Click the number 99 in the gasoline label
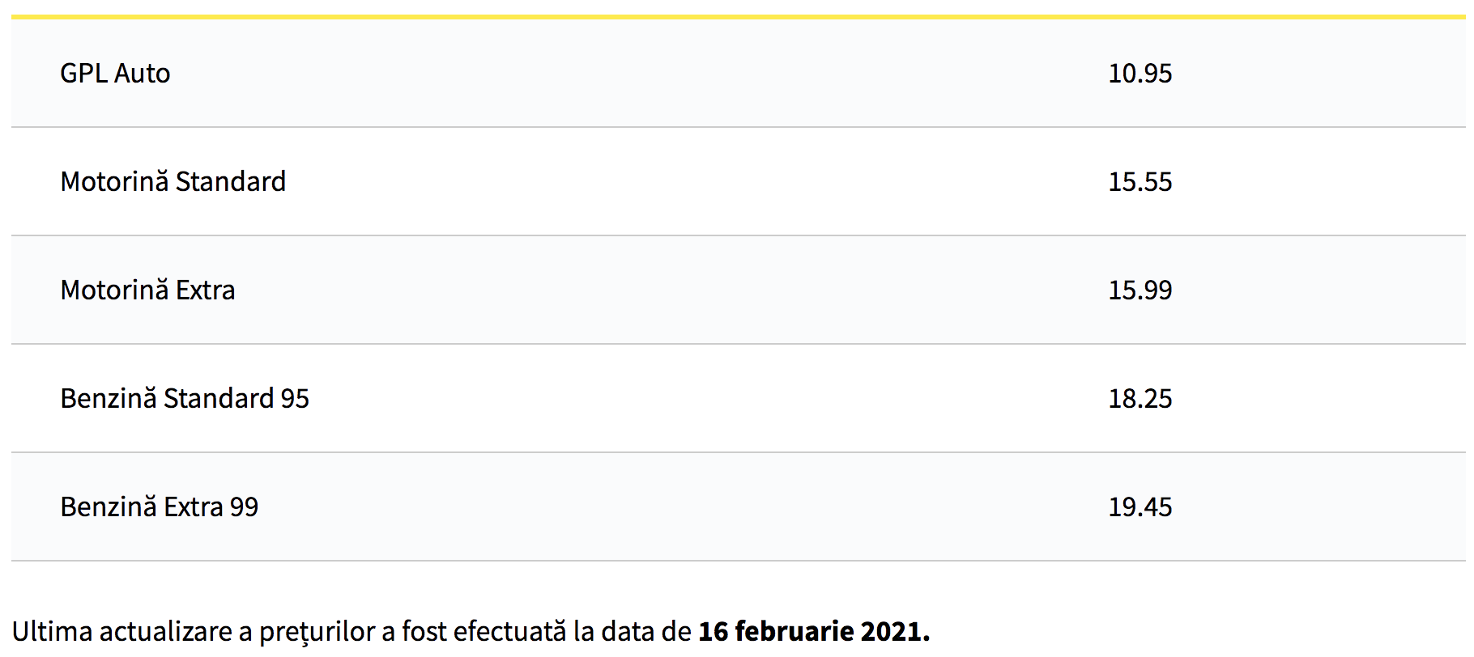The image size is (1474, 657). coord(244,507)
